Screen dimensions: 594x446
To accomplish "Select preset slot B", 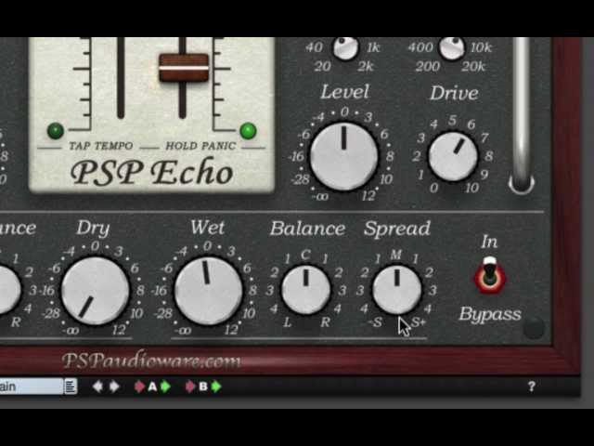I will point(203,387).
